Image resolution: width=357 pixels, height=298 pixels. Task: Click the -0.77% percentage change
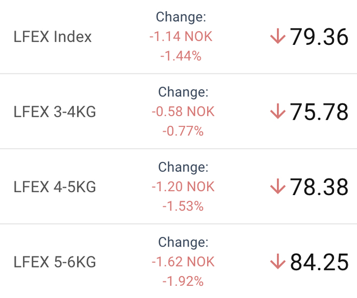pos(183,131)
